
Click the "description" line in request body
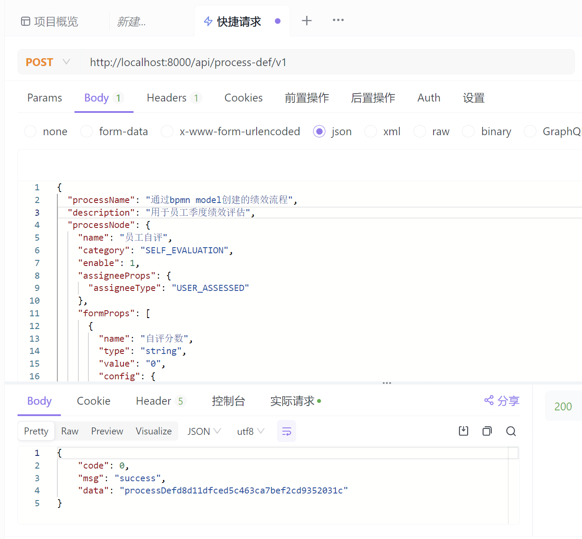[x=161, y=213]
